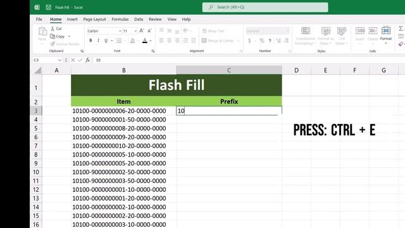Increase font size with large A icon
Image resolution: width=405 pixels, height=228 pixels.
point(142,31)
